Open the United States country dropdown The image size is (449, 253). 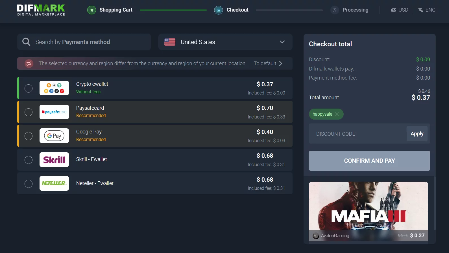click(225, 42)
